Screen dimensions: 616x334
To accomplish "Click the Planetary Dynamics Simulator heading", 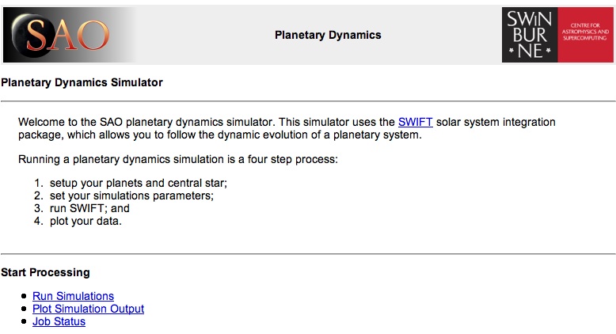I will coord(82,82).
